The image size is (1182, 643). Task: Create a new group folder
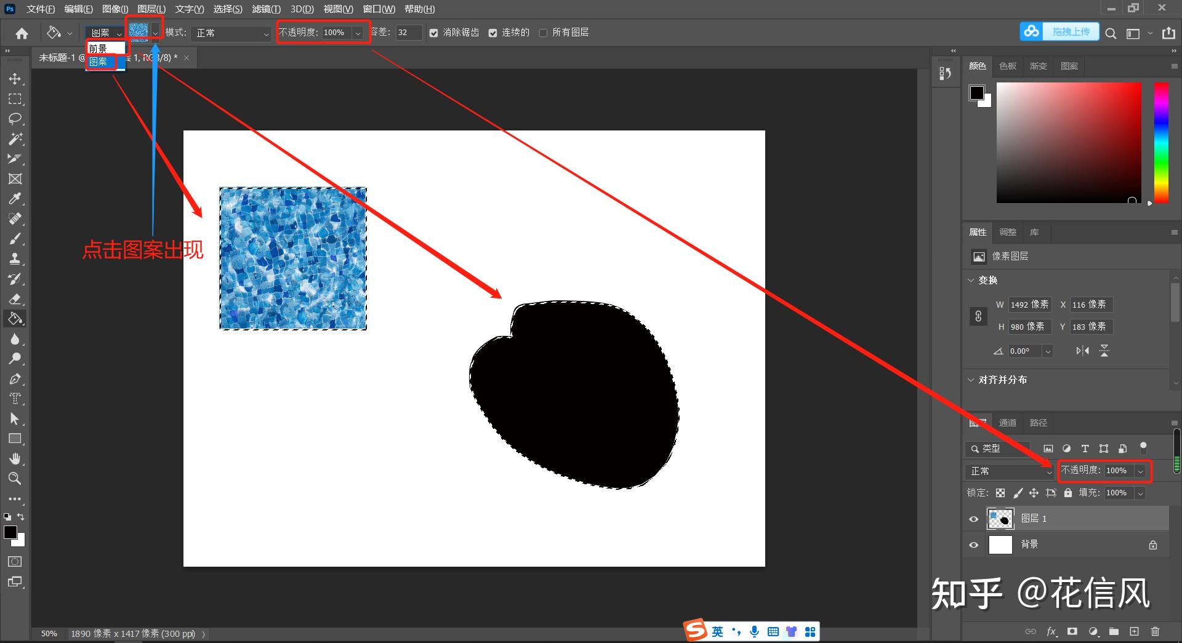click(x=1114, y=631)
